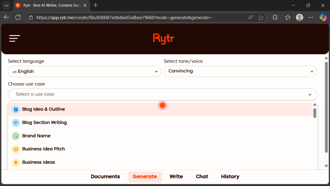Click the Business Ideas lightbulb icon
Screen dimensions: 330x186
pyautogui.click(x=15, y=162)
